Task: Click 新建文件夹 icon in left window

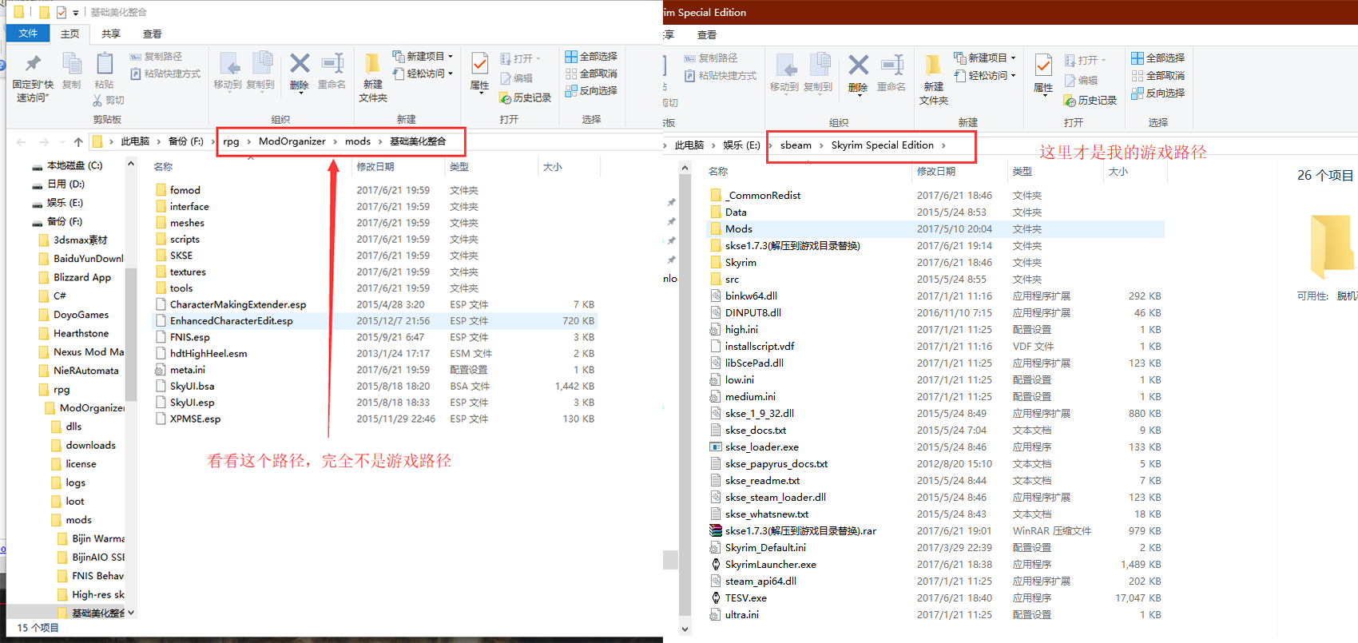Action: click(x=372, y=64)
